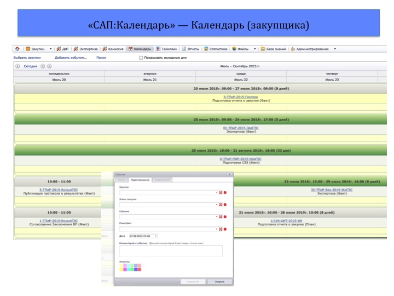Expand the Администрирование dropdown arrow

click(335, 49)
